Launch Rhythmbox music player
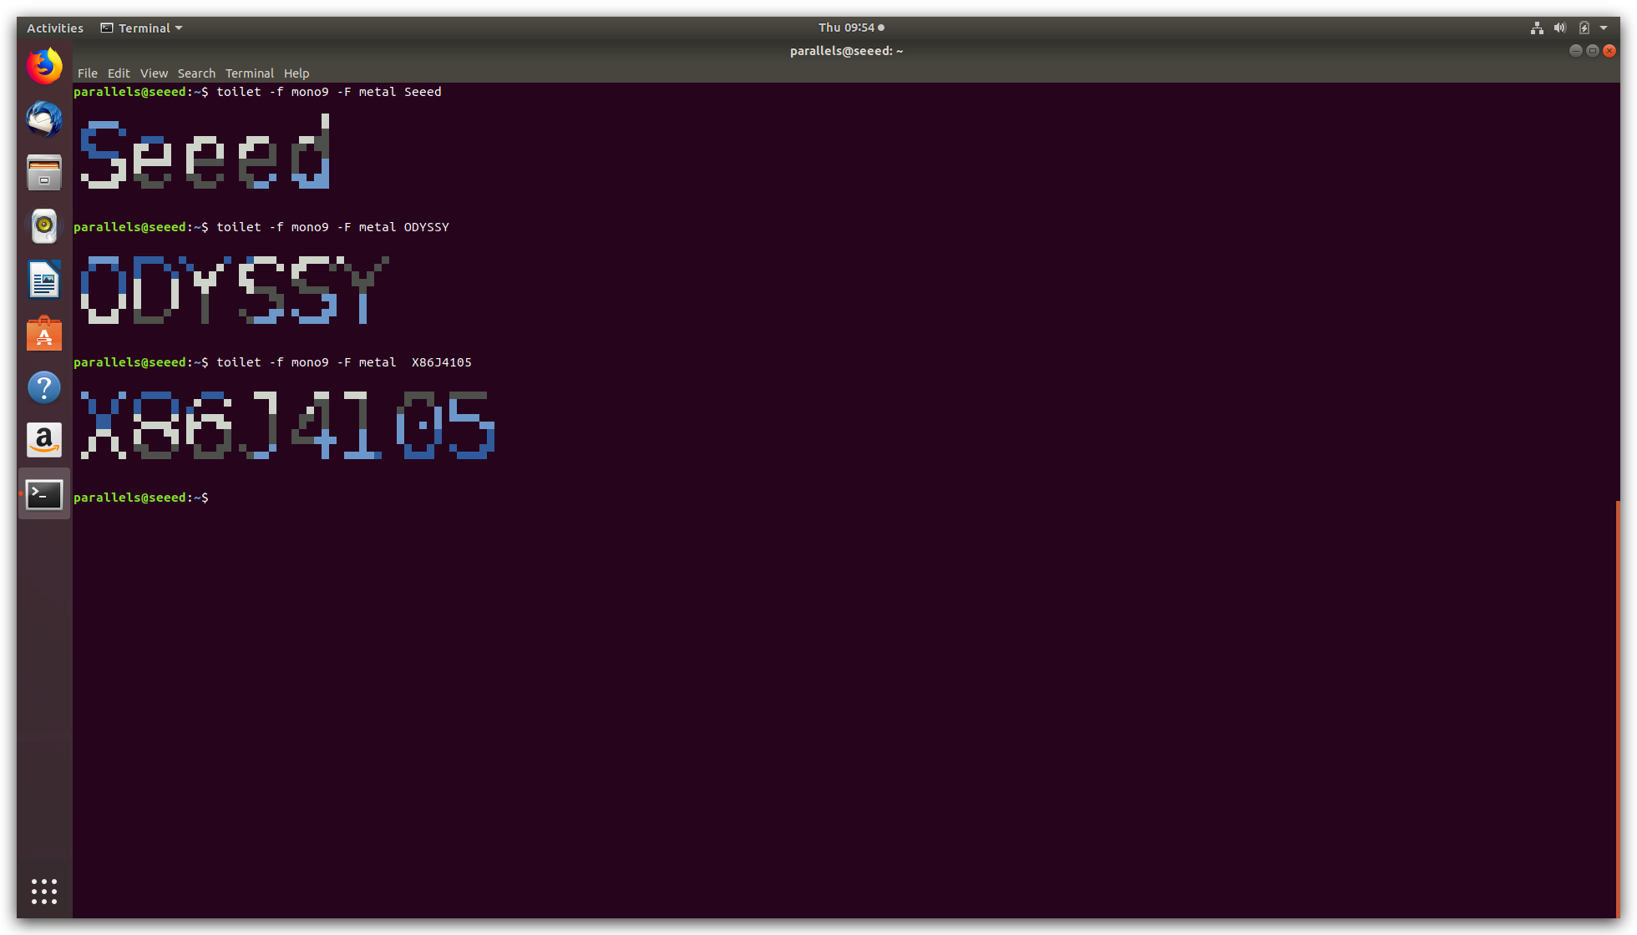 click(x=44, y=226)
